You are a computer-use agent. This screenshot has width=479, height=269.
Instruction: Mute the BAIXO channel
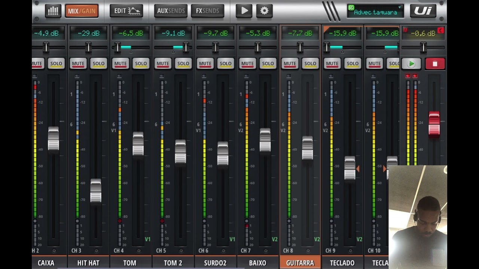(x=247, y=64)
